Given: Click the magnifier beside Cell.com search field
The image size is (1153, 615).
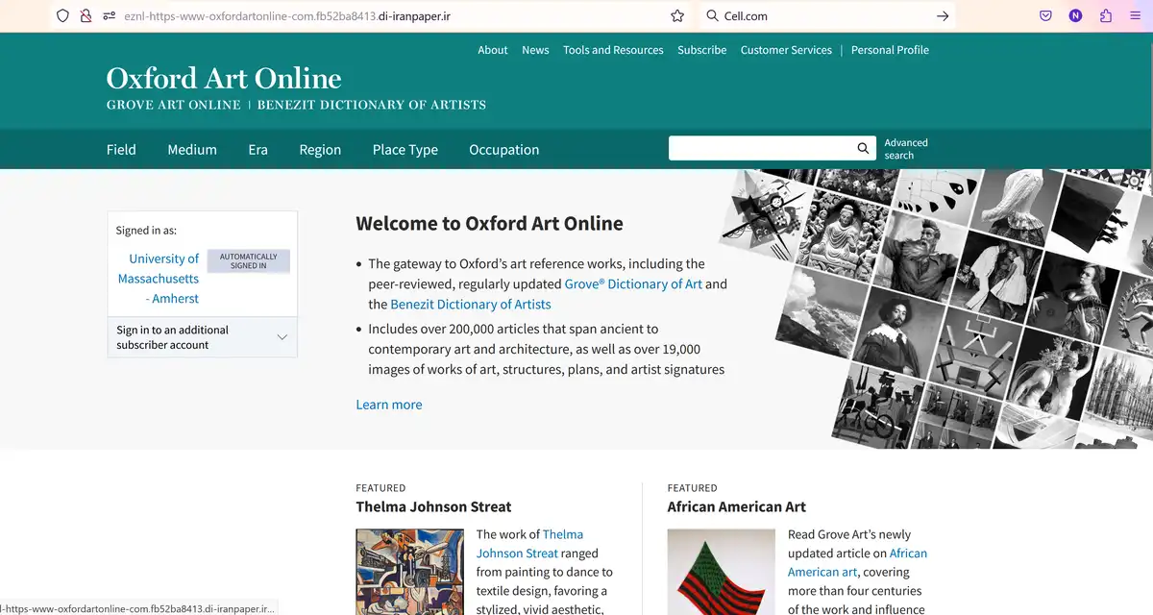Looking at the screenshot, I should (715, 15).
